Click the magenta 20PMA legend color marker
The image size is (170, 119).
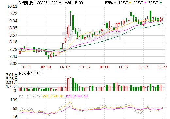point(145,3)
